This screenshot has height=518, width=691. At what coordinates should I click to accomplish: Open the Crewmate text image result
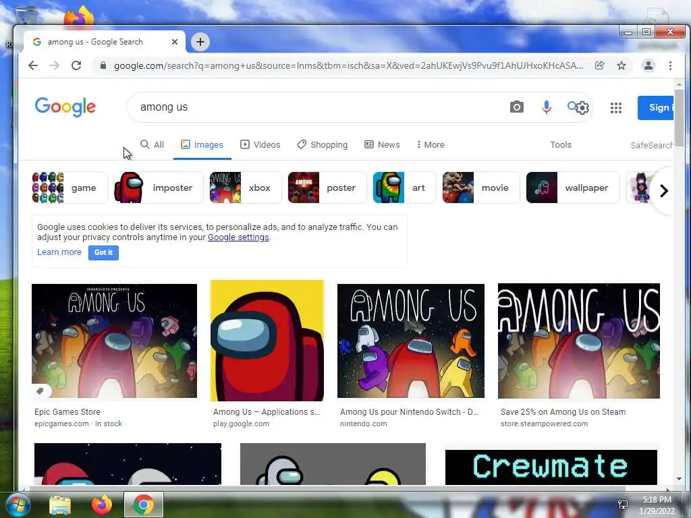[x=551, y=467]
